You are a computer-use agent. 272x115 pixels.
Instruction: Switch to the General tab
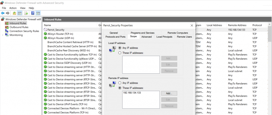coord(114,33)
